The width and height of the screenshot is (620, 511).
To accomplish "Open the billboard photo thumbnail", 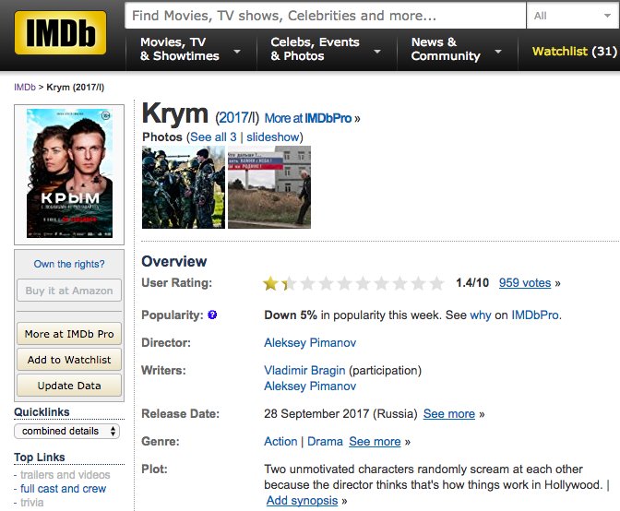I will coord(269,187).
